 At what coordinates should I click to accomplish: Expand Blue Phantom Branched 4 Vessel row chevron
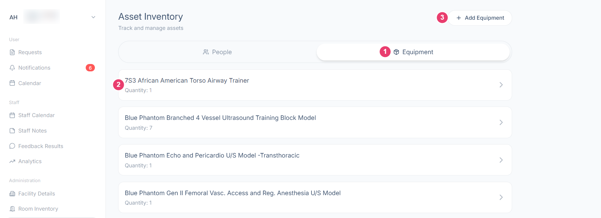[501, 122]
